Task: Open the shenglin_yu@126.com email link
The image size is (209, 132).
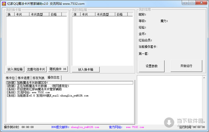Action: click(85, 127)
